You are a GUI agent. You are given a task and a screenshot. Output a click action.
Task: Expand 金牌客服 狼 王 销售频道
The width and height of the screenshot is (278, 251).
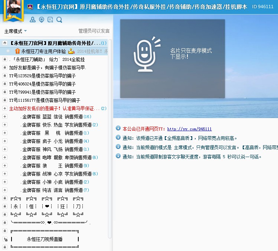pos(5,165)
